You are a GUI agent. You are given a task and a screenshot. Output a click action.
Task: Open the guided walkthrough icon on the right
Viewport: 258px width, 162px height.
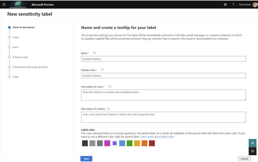(x=252, y=143)
